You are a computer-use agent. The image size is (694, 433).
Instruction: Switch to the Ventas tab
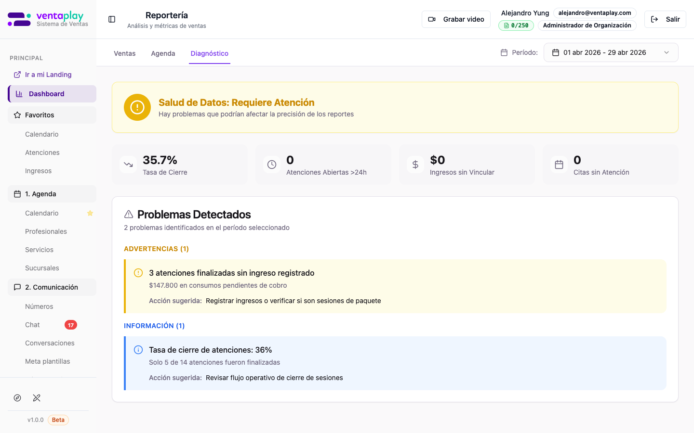pos(124,53)
